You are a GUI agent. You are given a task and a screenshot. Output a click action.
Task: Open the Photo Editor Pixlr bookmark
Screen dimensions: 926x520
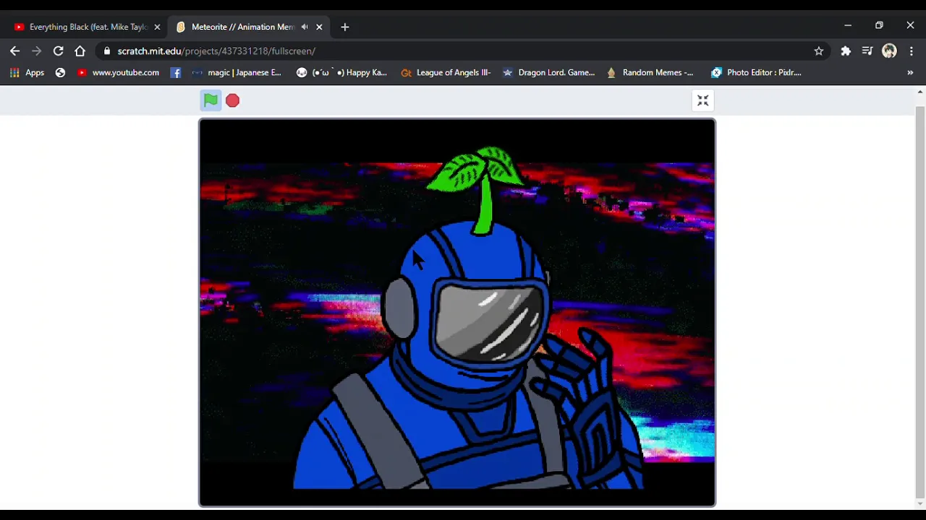(756, 72)
